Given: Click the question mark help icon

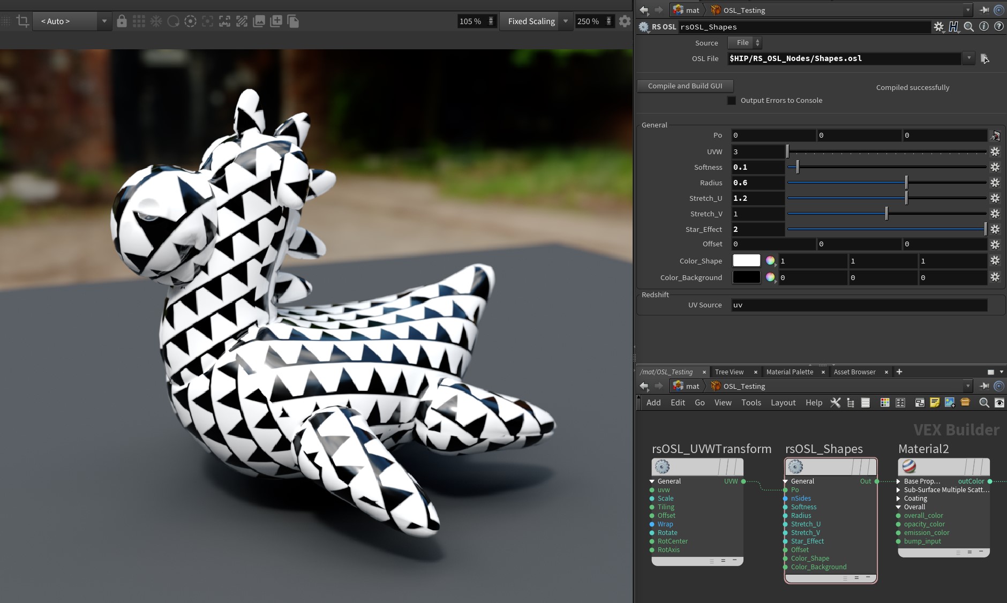Looking at the screenshot, I should pyautogui.click(x=999, y=26).
